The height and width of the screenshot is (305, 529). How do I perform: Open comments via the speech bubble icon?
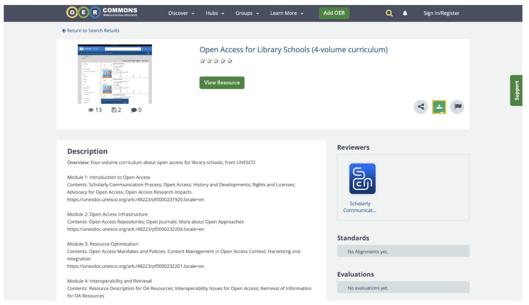[132, 109]
